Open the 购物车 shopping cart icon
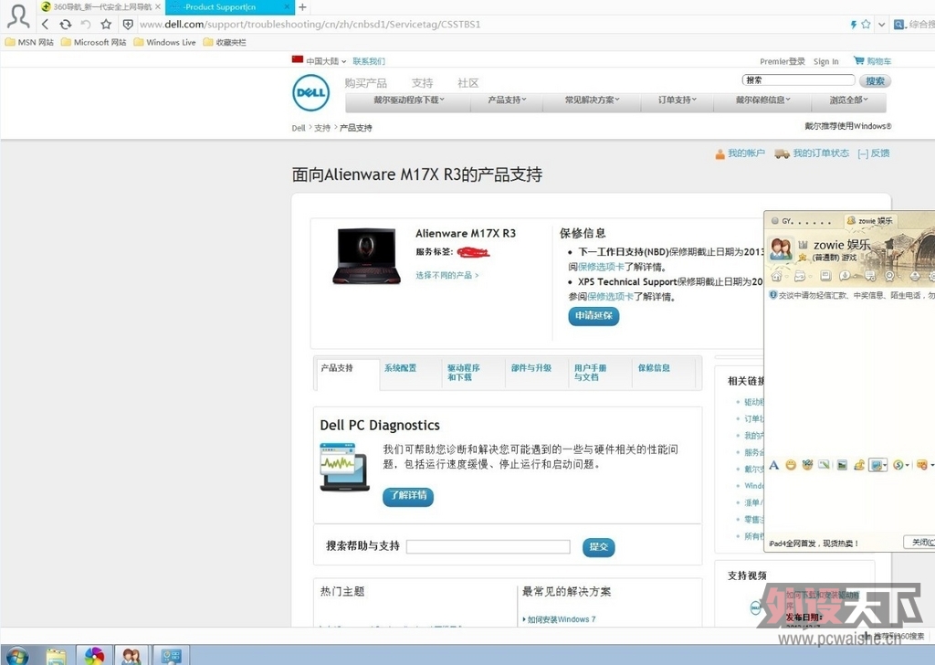935x665 pixels. click(x=872, y=61)
